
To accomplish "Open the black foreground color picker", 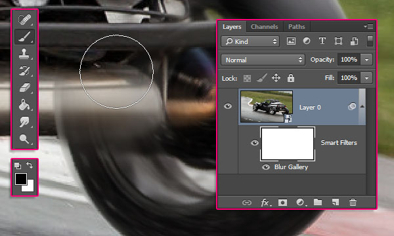I will click(21, 179).
